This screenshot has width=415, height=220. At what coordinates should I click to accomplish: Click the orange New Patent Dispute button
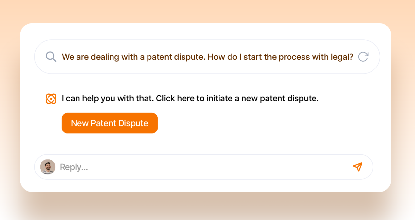110,123
